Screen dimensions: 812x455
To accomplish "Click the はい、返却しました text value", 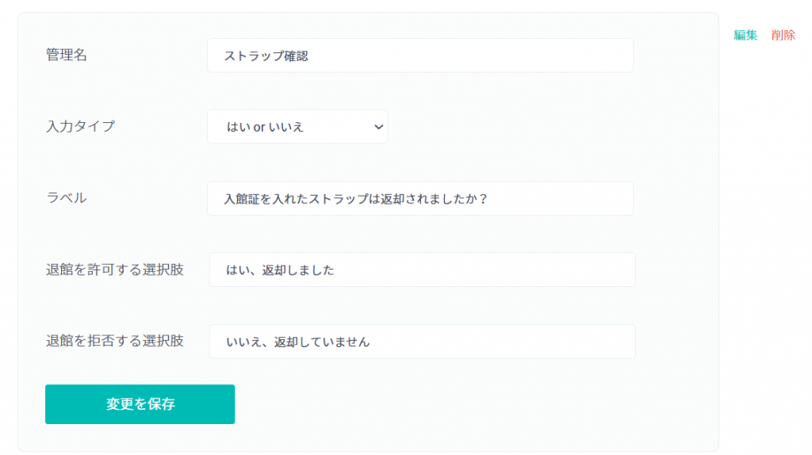I will pos(280,270).
